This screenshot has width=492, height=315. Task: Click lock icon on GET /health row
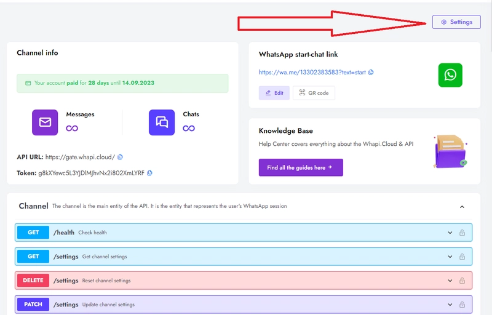click(462, 233)
